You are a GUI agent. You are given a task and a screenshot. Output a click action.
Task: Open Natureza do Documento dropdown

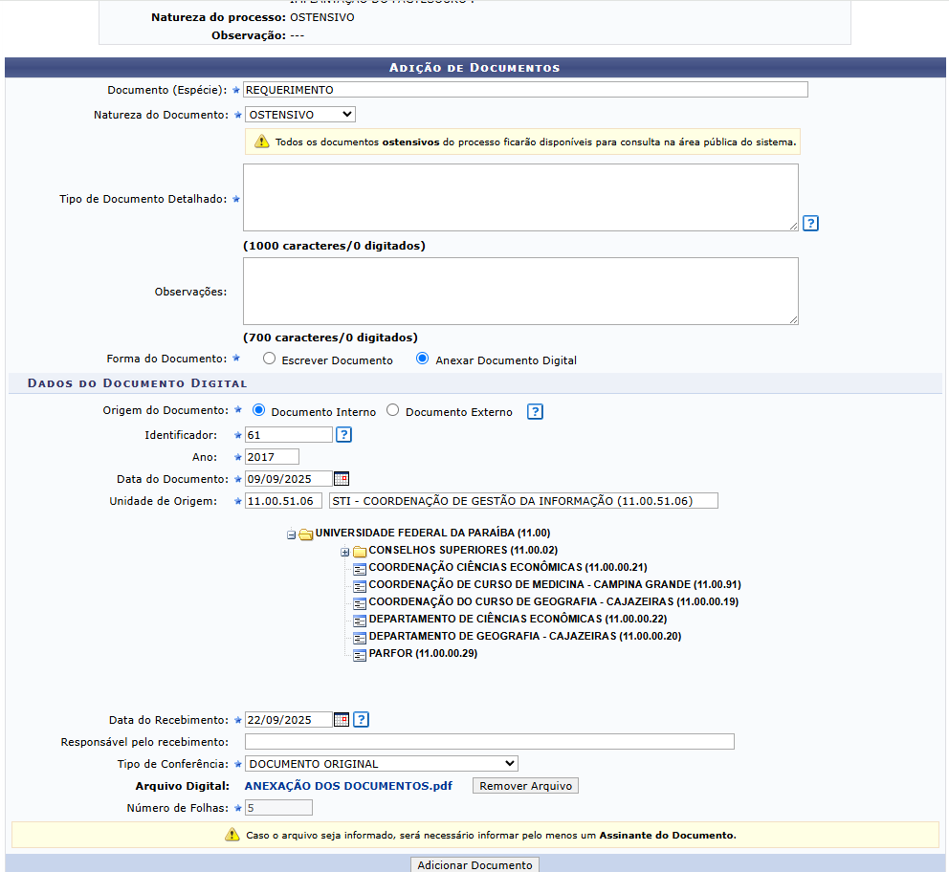coord(299,115)
